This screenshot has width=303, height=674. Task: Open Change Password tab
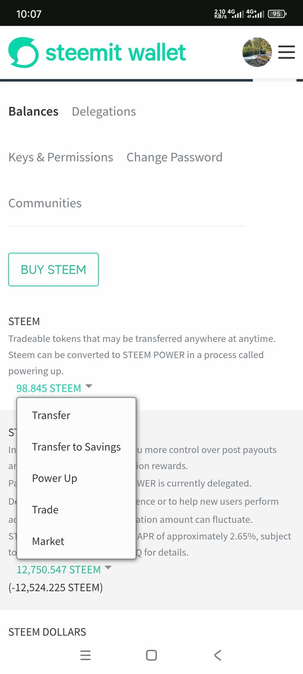tap(174, 157)
